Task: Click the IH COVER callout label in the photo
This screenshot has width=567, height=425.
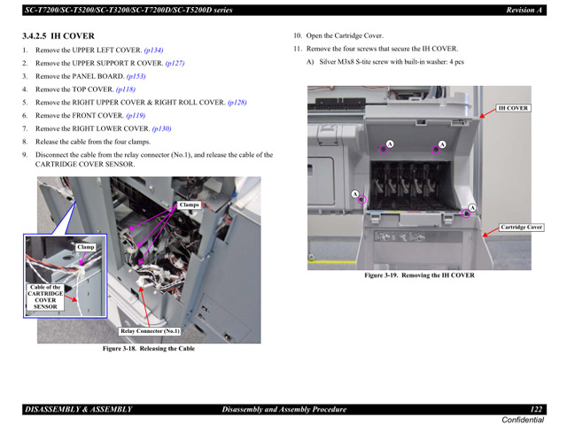Action: click(513, 108)
